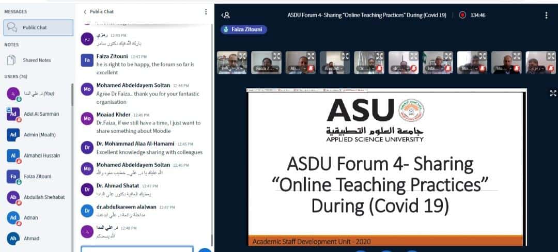Screen dimensions: 558x252
Task: Fullscreen the Ab... webcam
Action: [x=311, y=56]
